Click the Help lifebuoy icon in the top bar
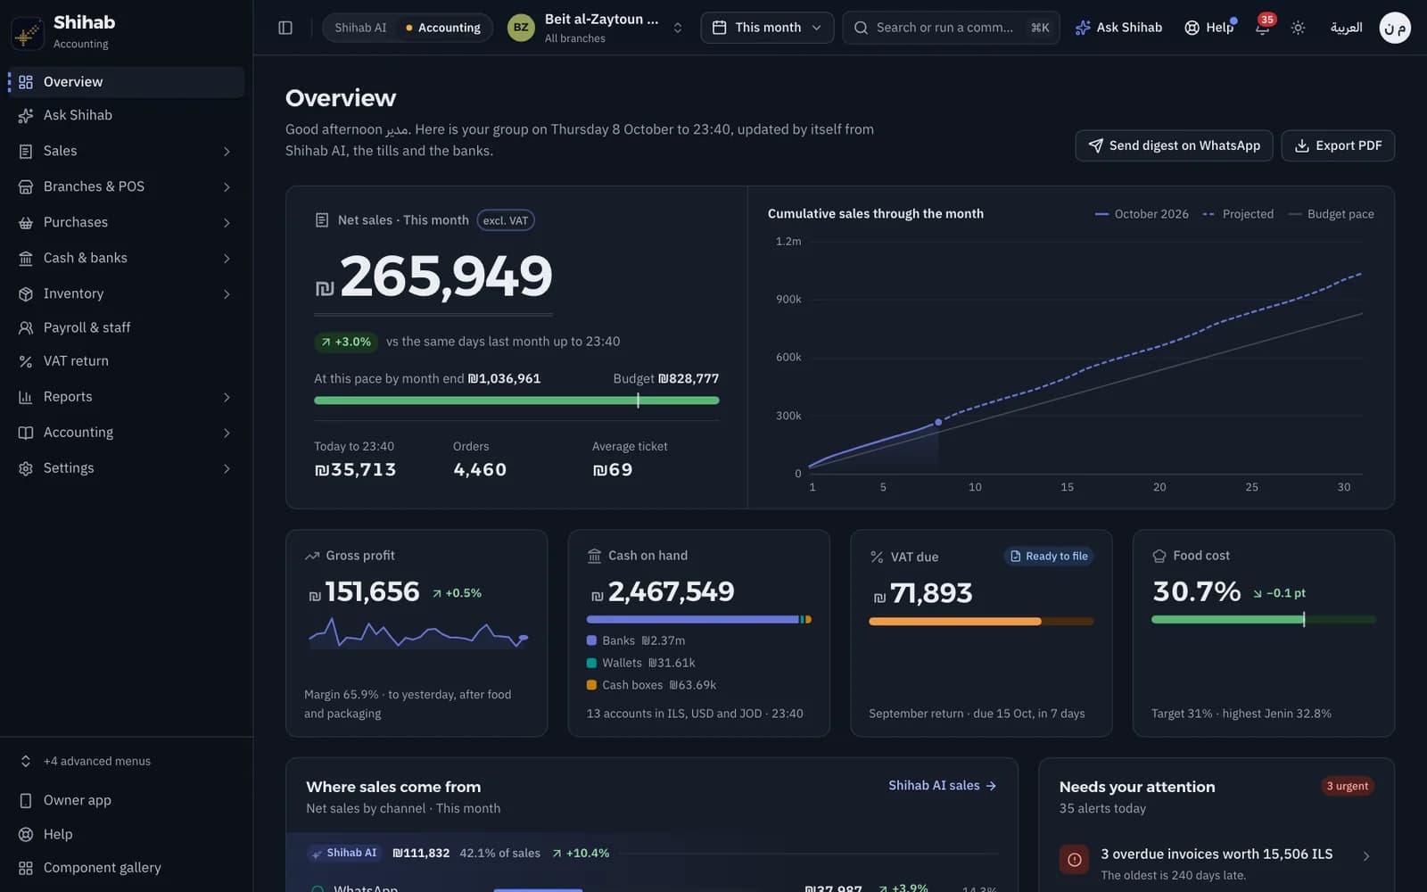 (1192, 28)
